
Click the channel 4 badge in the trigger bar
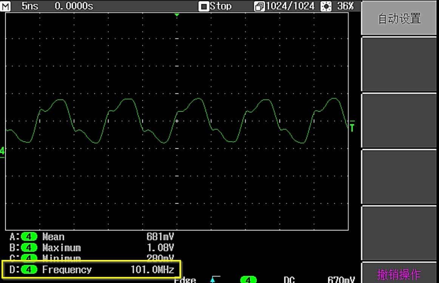248,280
